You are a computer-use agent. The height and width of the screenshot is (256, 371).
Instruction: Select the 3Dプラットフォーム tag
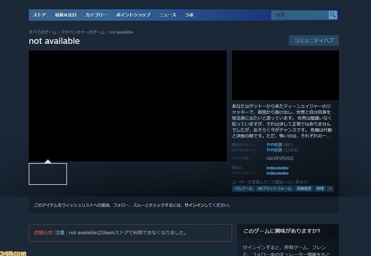275,188
